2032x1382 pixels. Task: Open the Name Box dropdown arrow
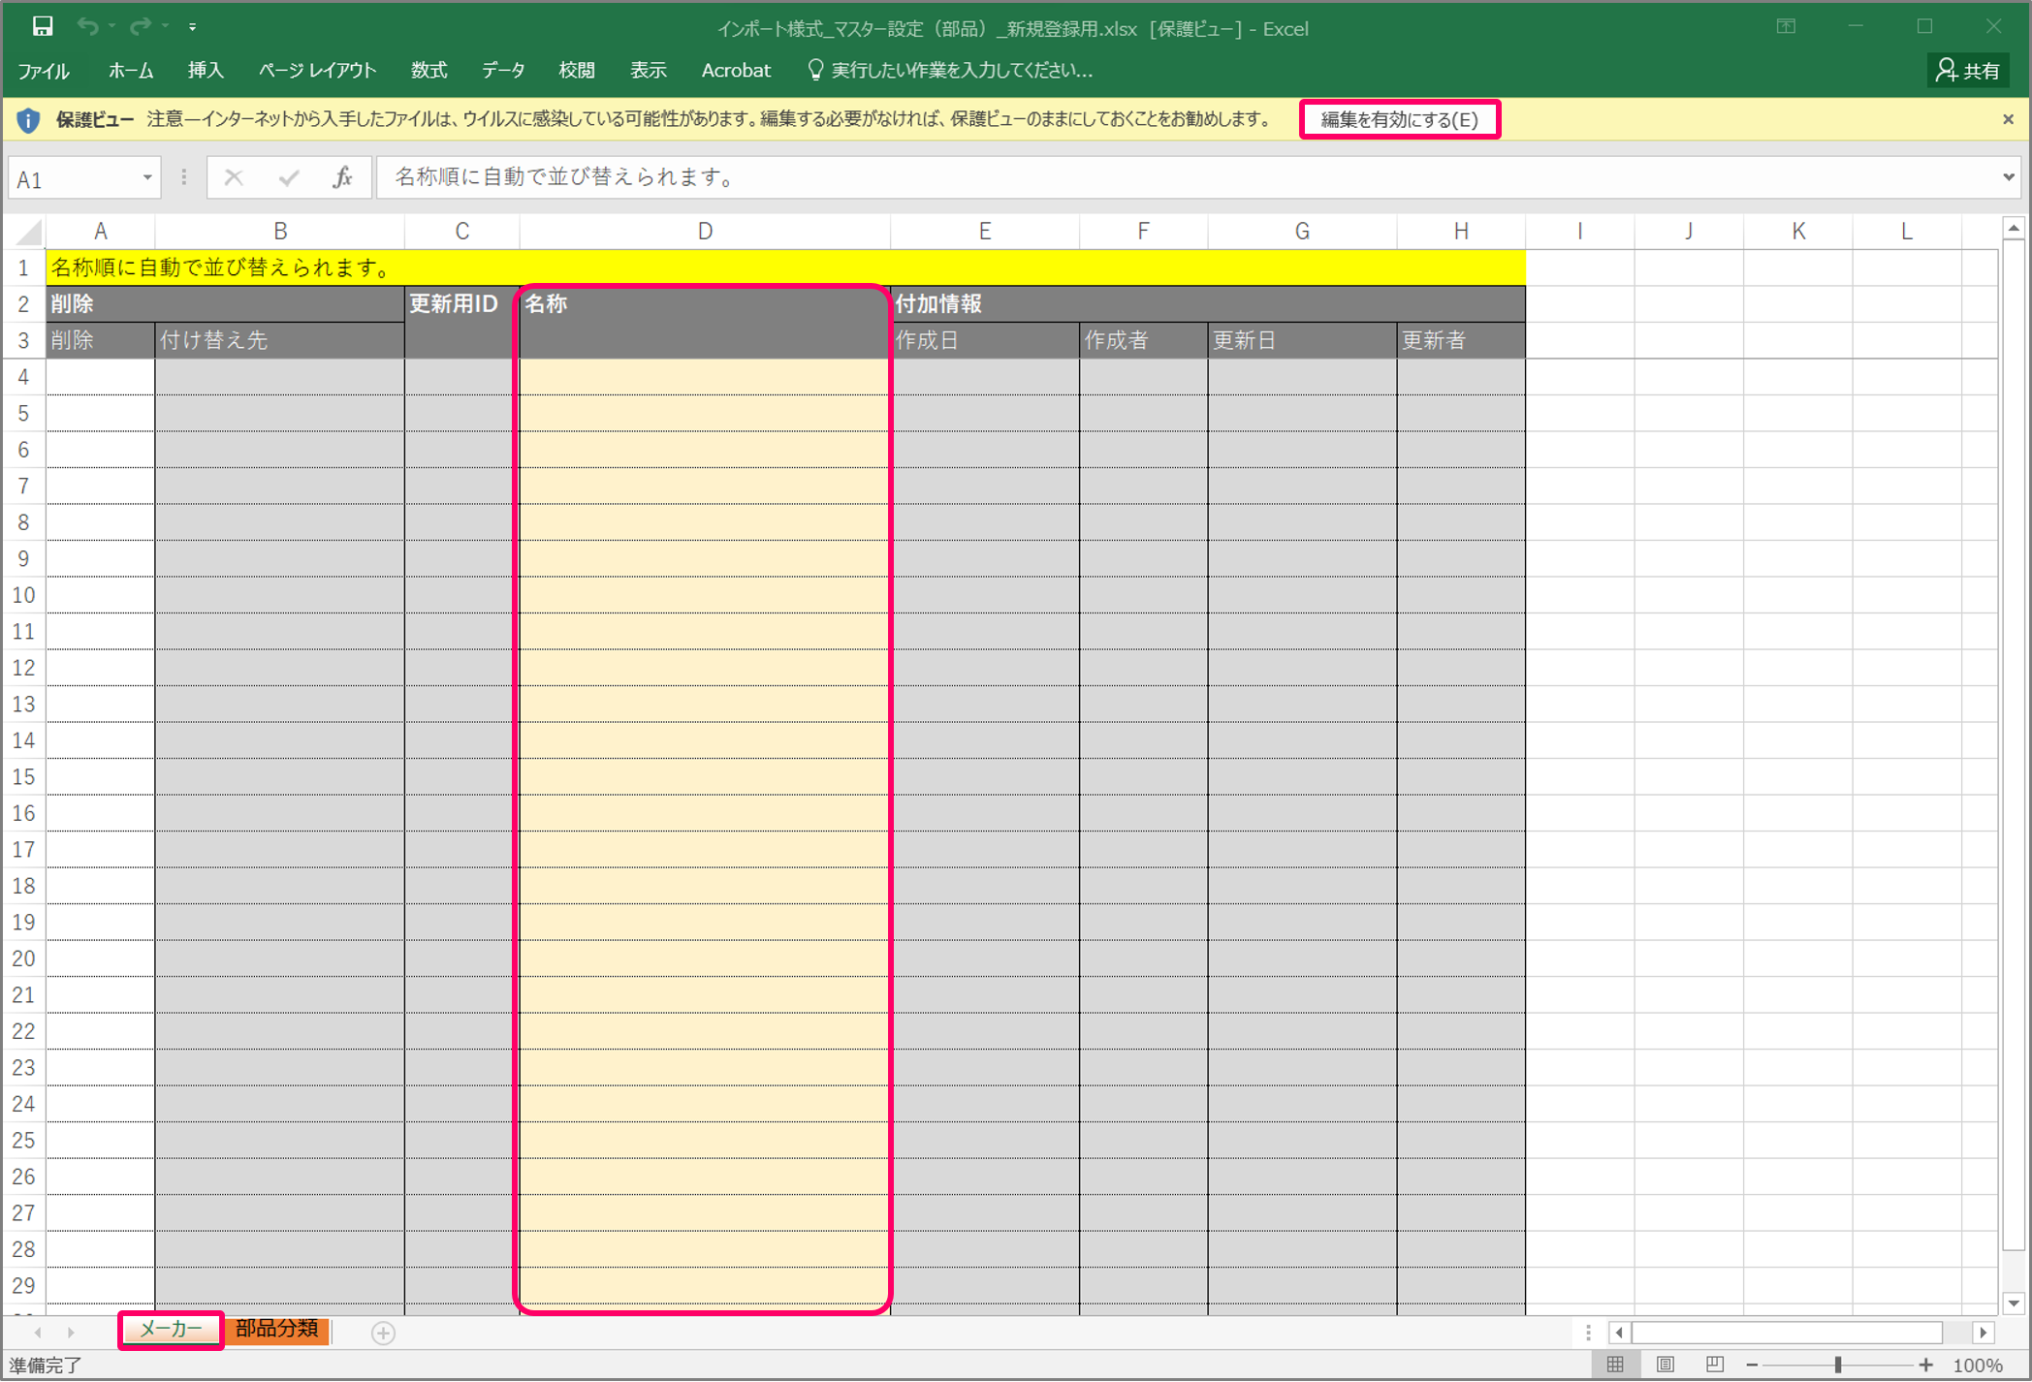pos(146,177)
